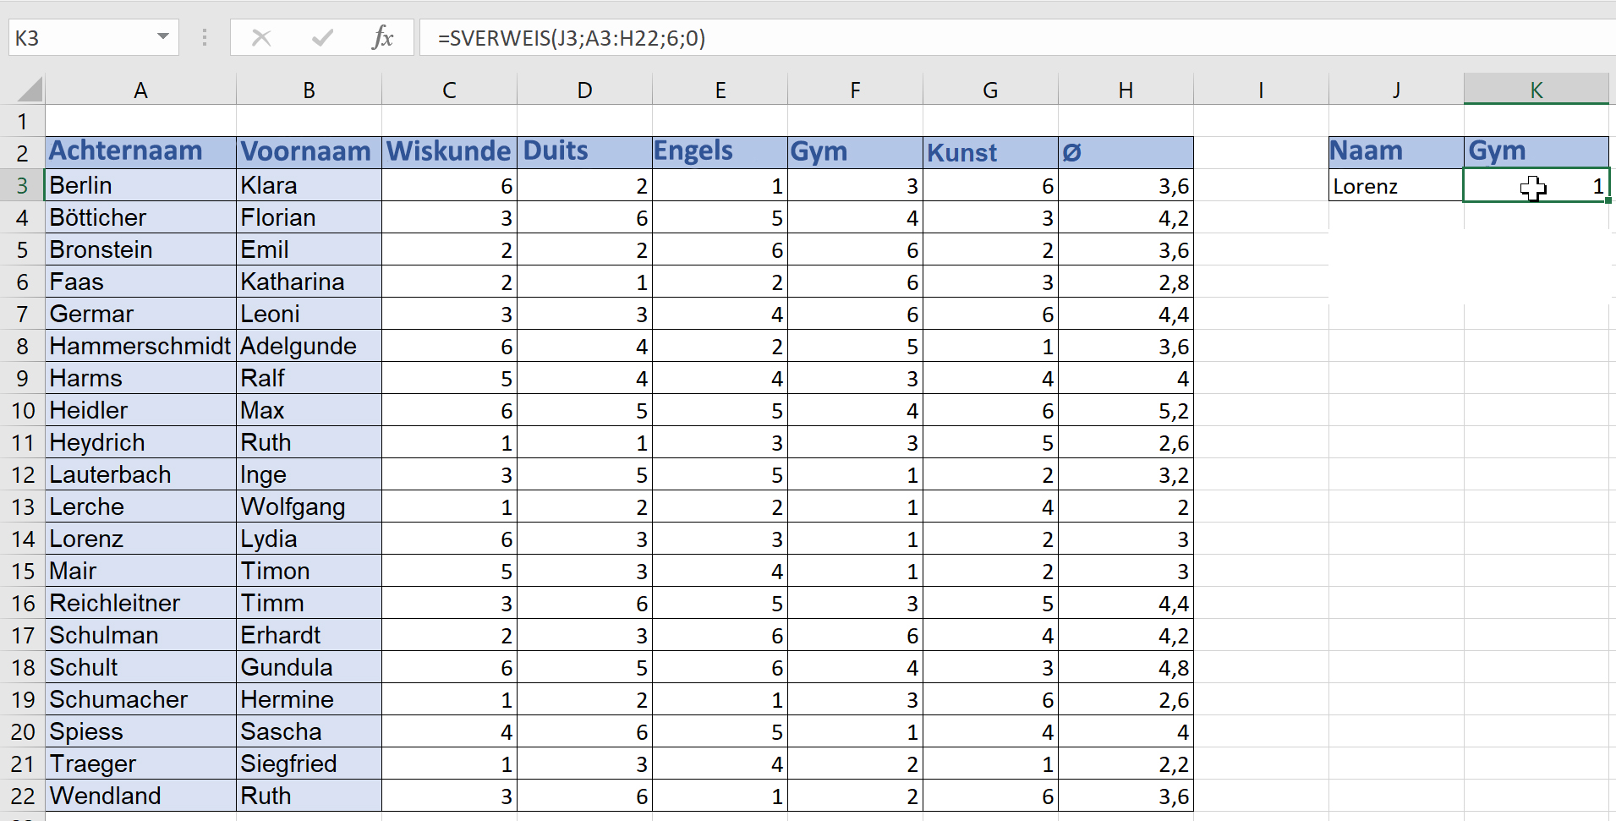Click the Wiskunde header cell
1616x821 pixels.
pos(449,152)
